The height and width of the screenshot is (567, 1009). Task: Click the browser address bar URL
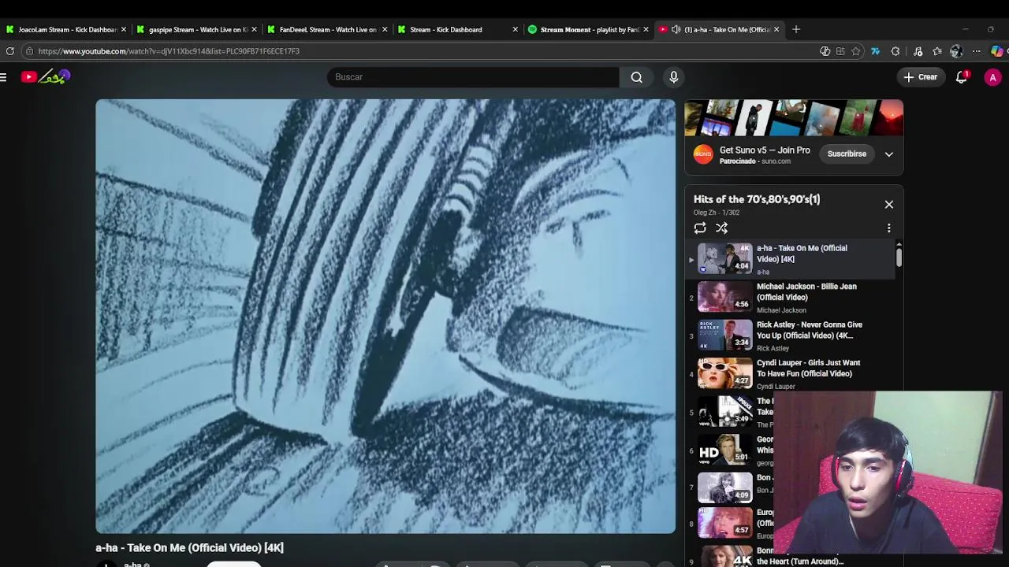169,51
